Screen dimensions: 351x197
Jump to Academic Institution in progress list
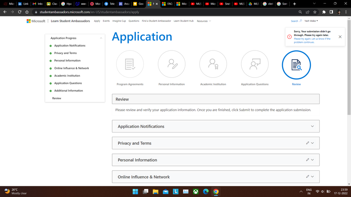[67, 76]
